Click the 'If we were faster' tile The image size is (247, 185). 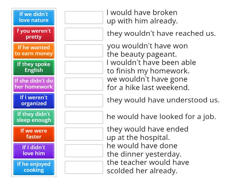click(34, 134)
